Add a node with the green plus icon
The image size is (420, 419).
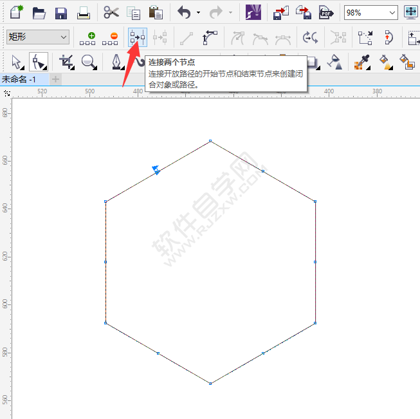click(87, 38)
